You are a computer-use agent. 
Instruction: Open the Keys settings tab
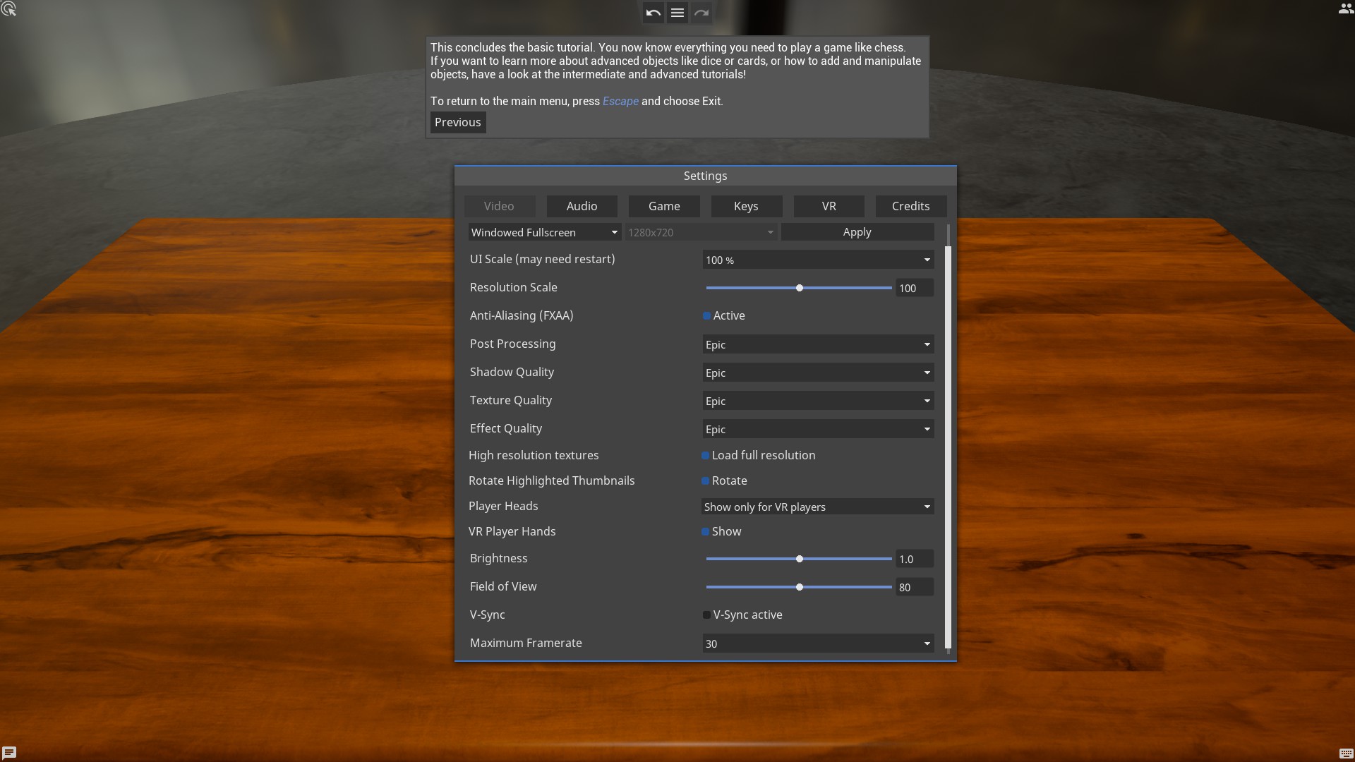click(x=746, y=206)
